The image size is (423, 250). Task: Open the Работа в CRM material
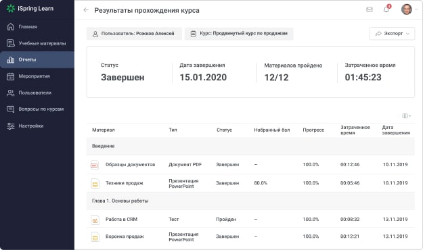point(121,220)
